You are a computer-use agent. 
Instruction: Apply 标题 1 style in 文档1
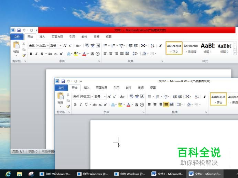pyautogui.click(x=207, y=48)
